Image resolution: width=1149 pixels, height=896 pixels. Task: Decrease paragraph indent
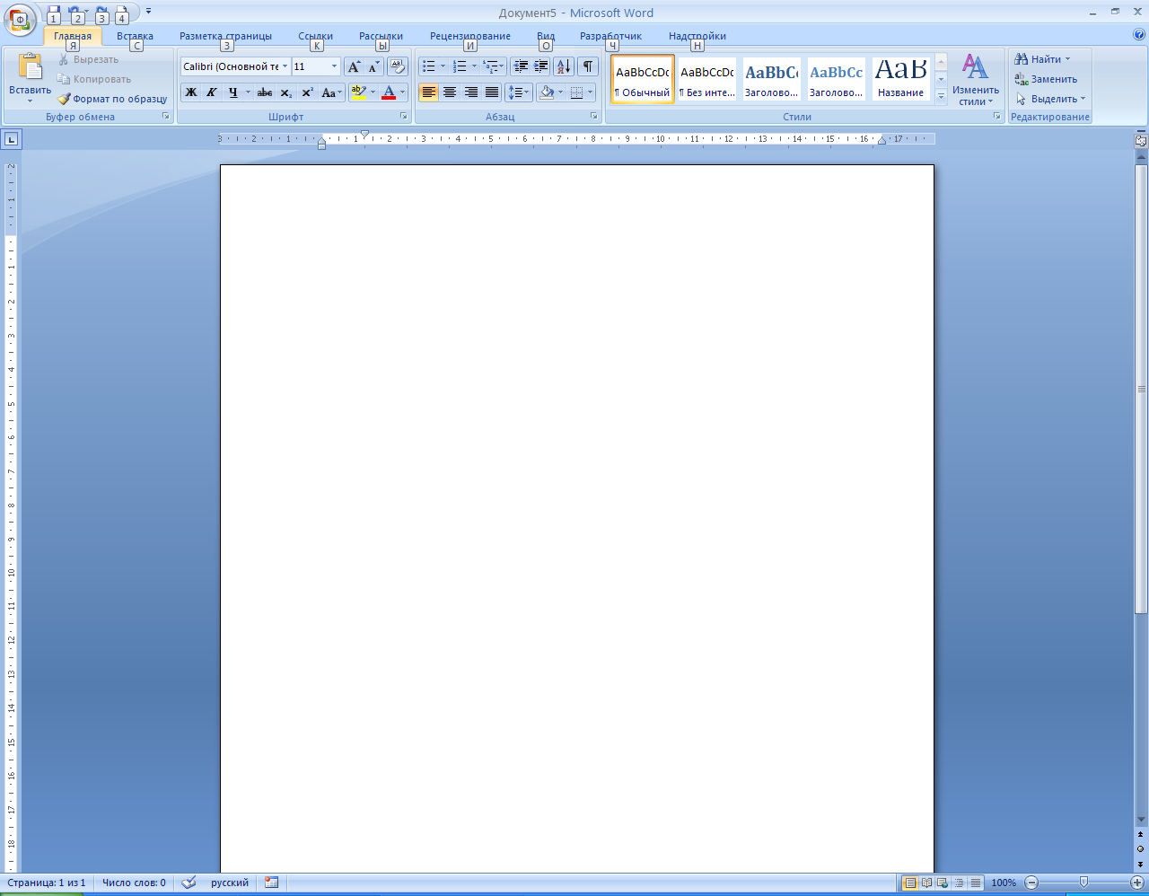[521, 66]
